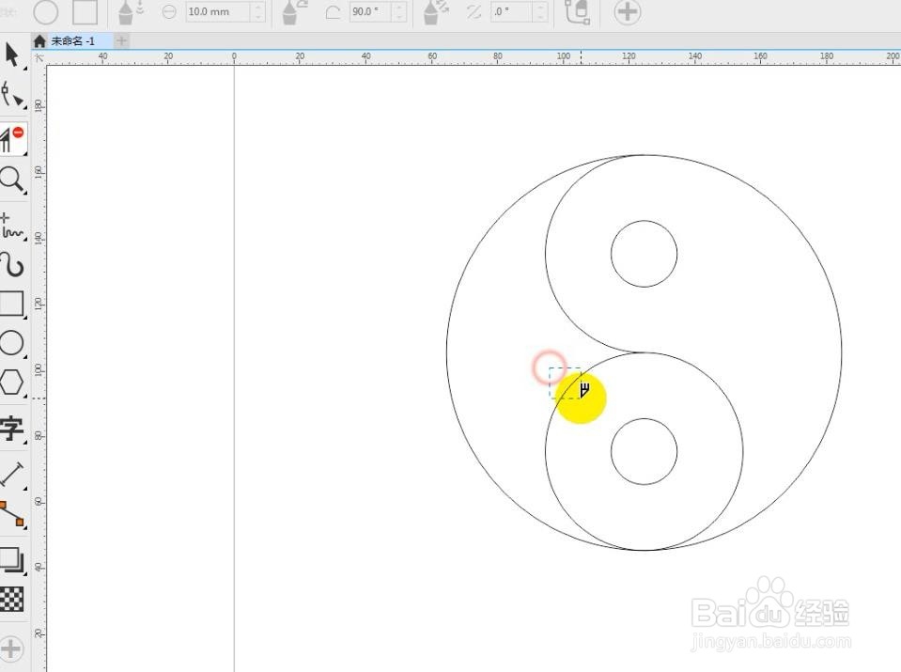Select the Shape tool
This screenshot has width=901, height=672.
point(12,94)
